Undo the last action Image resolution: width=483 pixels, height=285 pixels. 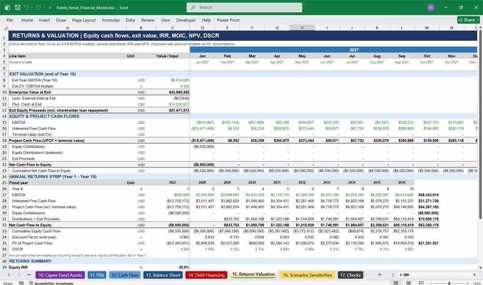tap(27, 7)
